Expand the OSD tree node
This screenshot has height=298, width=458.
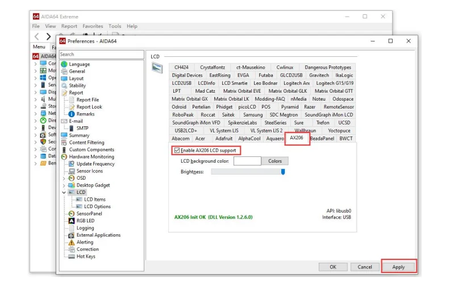64,178
